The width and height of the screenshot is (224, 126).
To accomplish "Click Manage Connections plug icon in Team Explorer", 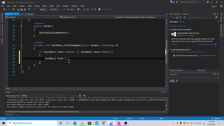I will coord(181,17).
